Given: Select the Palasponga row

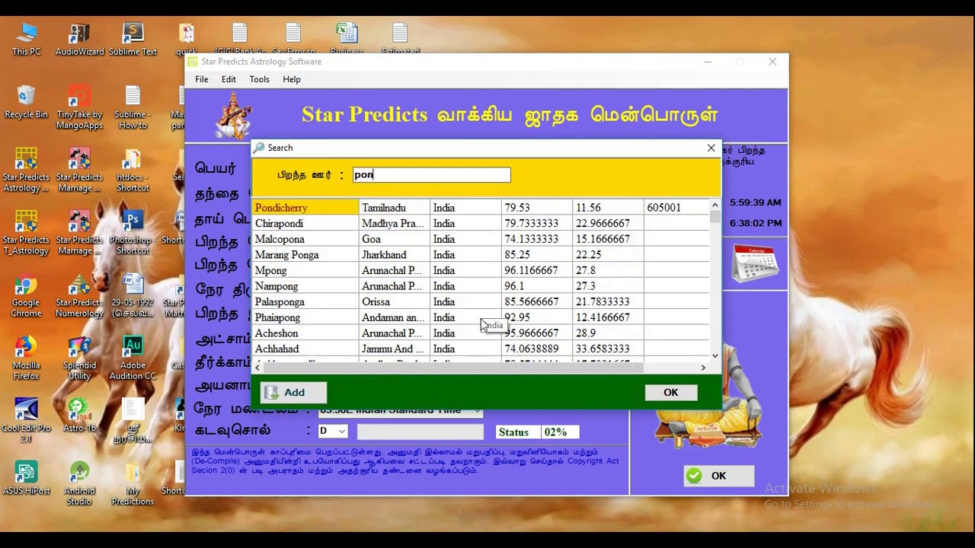Looking at the screenshot, I should [x=481, y=302].
